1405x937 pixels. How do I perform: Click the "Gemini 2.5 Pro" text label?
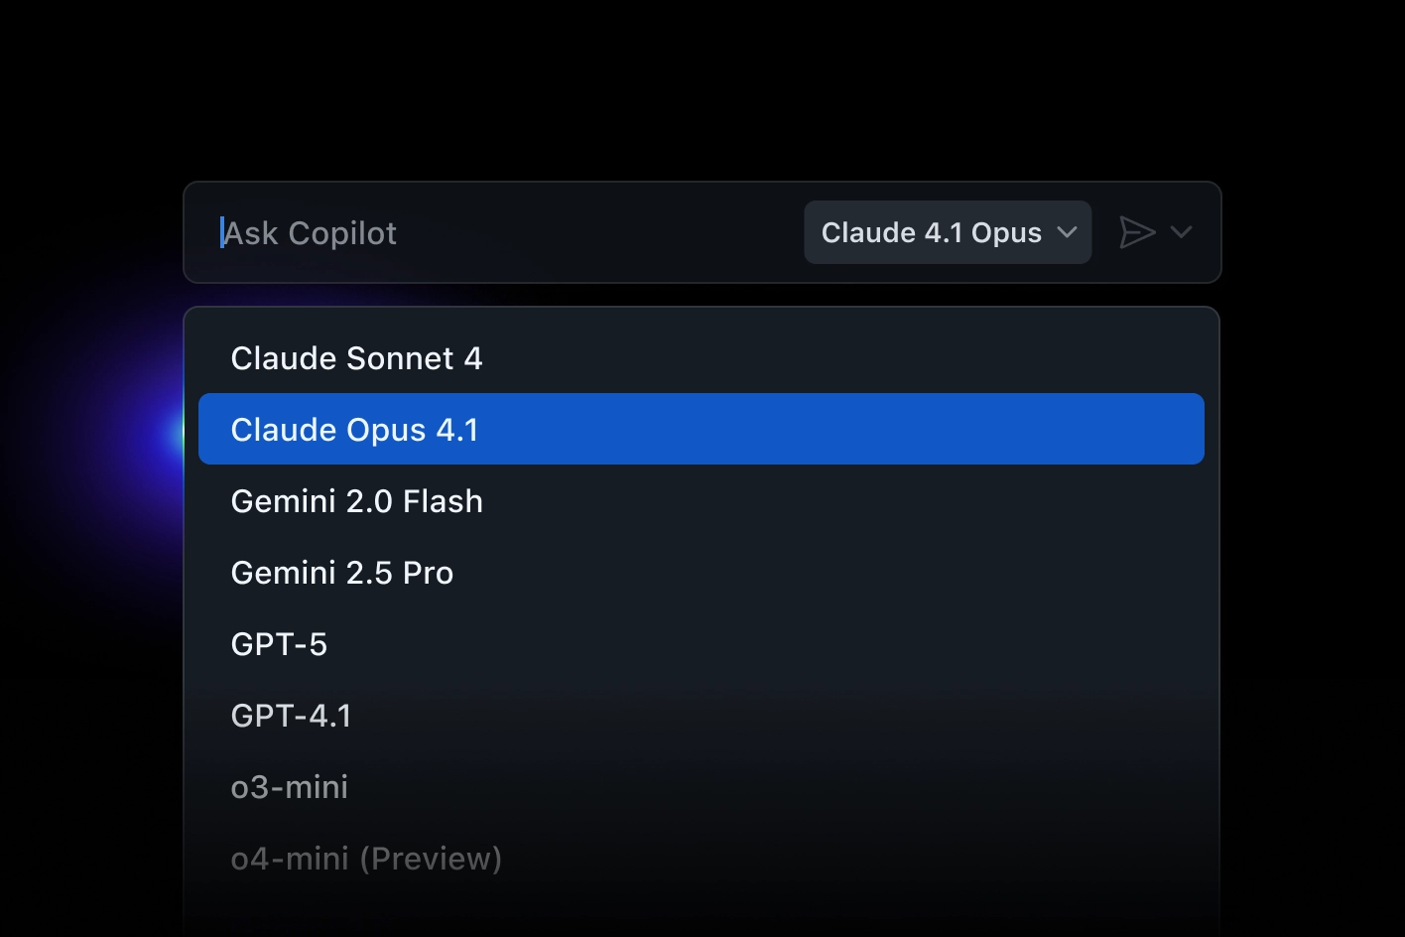tap(341, 573)
